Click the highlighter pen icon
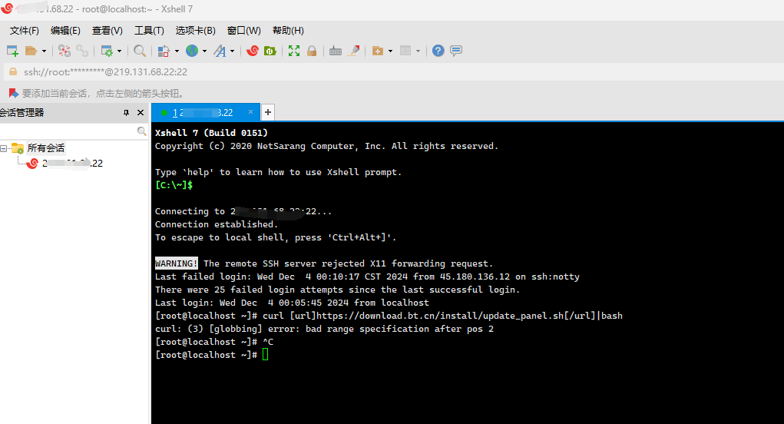 click(x=353, y=51)
